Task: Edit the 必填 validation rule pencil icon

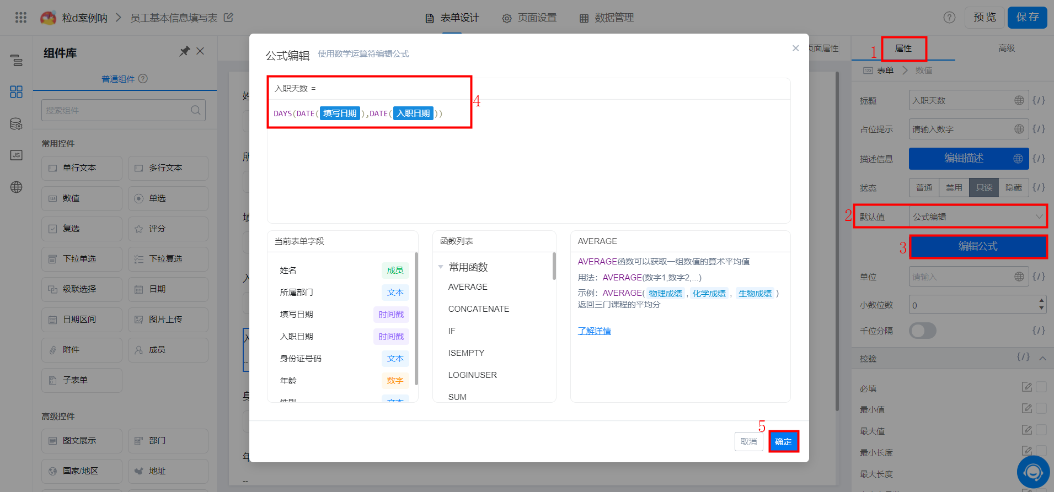Action: pyautogui.click(x=1027, y=387)
